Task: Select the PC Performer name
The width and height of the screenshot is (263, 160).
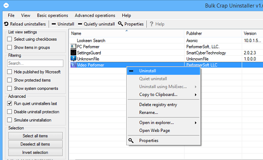Action: [x=88, y=46]
